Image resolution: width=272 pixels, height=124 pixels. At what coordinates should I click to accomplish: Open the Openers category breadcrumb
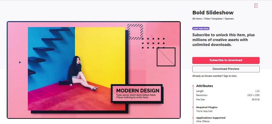229,19
